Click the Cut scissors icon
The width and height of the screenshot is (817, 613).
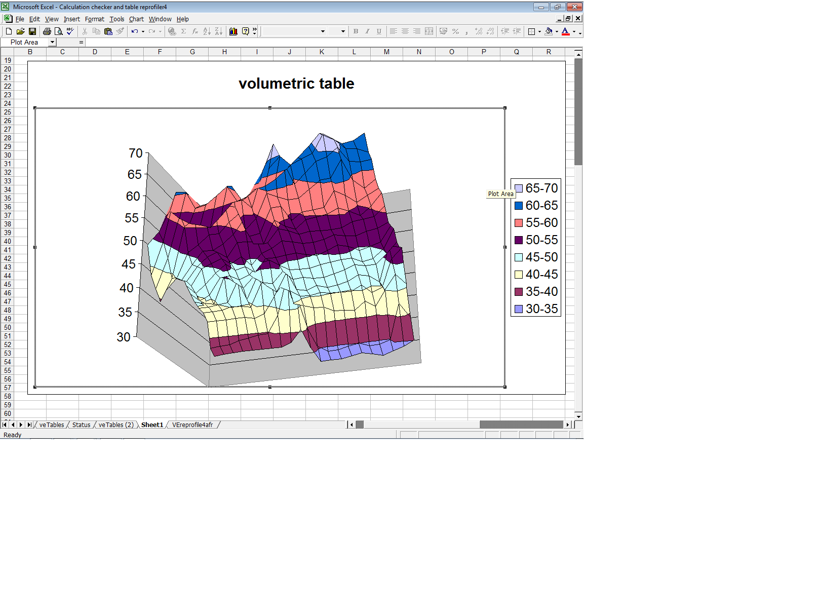tap(85, 31)
